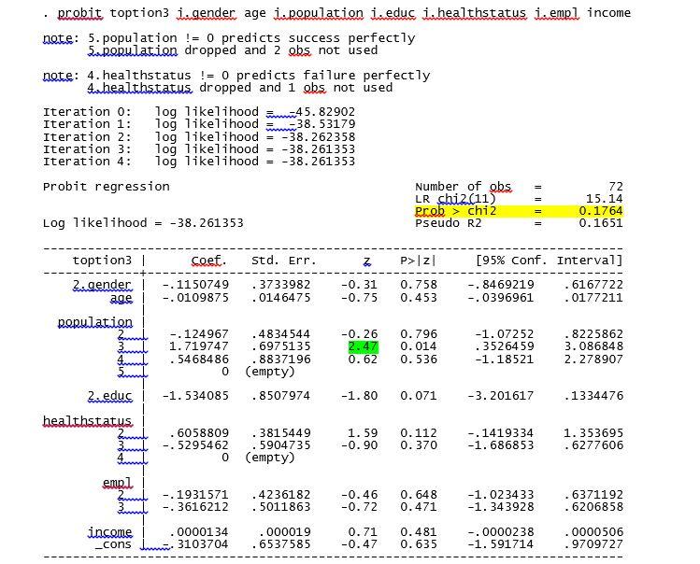The image size is (700, 564).
Task: Select the 'income' row label
Action: click(x=110, y=532)
